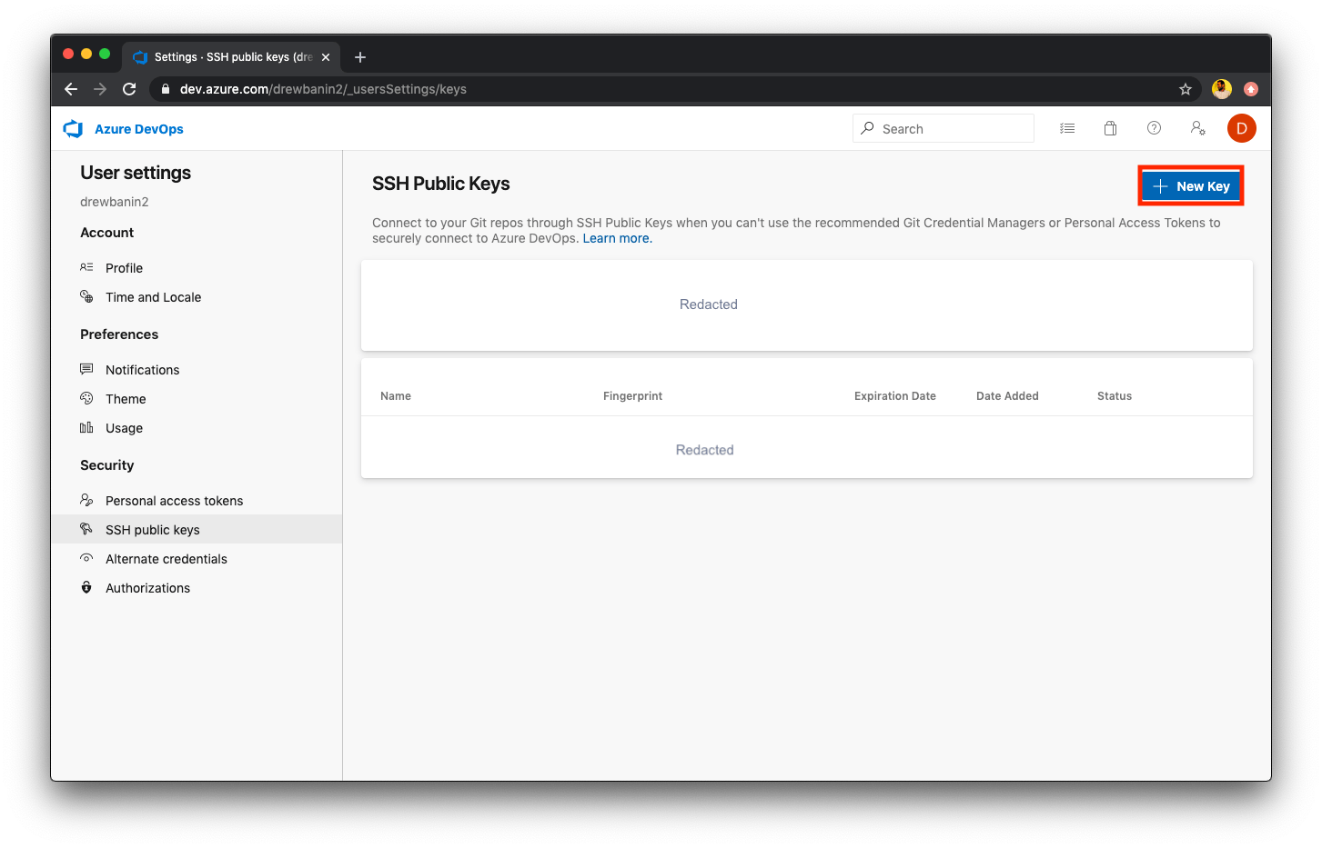
Task: Click the padlock icon in the address bar
Action: 165,89
